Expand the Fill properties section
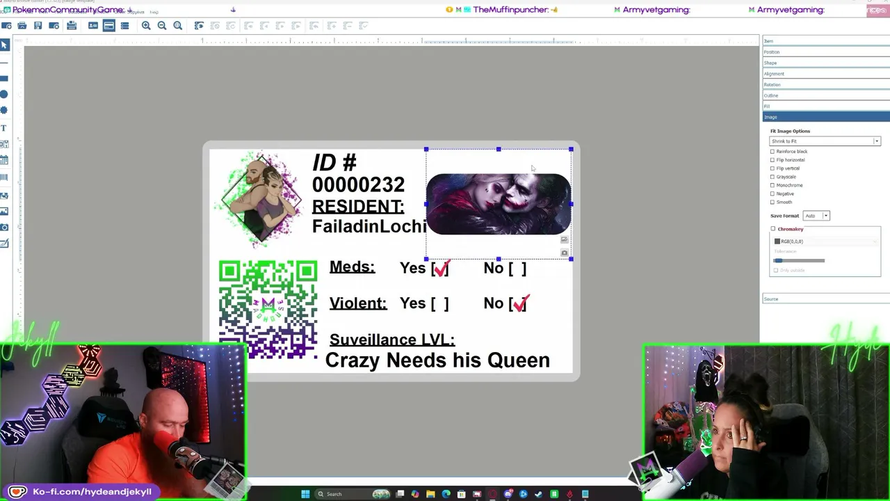 point(826,106)
